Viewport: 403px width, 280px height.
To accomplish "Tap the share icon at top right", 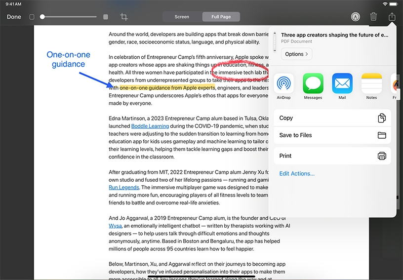I will pyautogui.click(x=392, y=17).
